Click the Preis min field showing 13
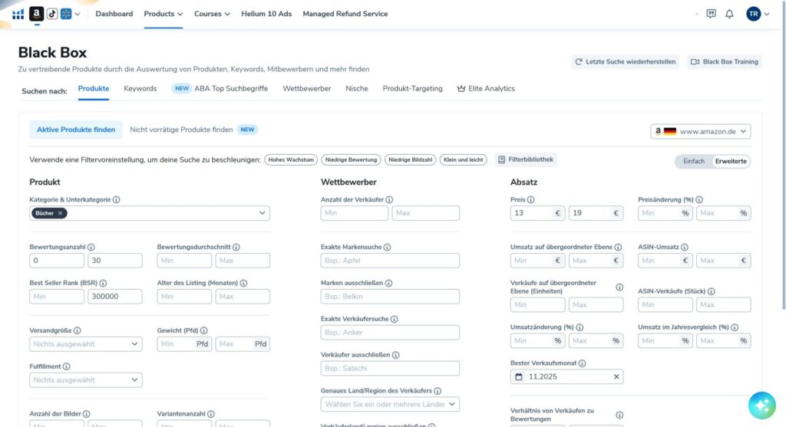Image resolution: width=786 pixels, height=427 pixels. click(x=537, y=213)
